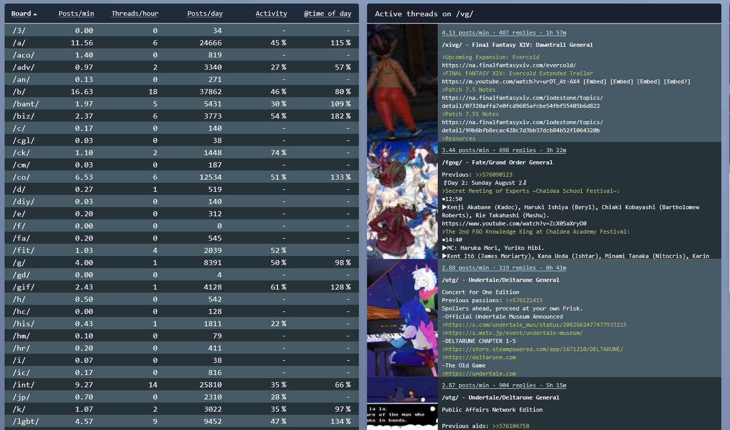Select the /gif/ board row
Image resolution: width=730 pixels, height=430 pixels.
coord(182,287)
